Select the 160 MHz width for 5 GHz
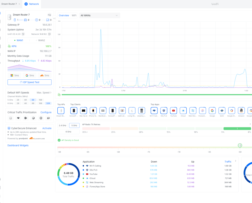The height and width of the screenshot is (203, 252). point(40,100)
